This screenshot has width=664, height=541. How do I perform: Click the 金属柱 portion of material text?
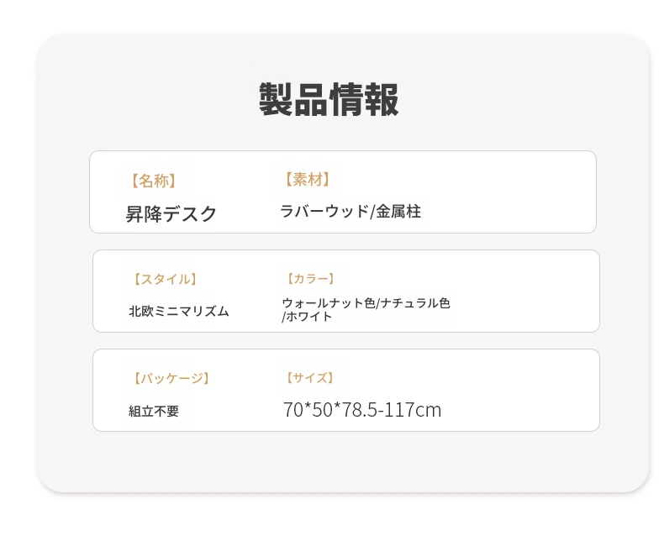[398, 211]
